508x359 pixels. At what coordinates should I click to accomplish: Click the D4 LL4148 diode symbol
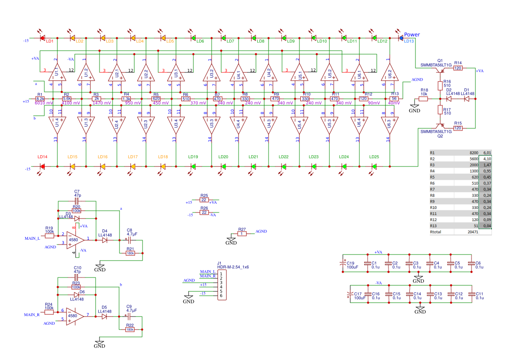coord(104,240)
